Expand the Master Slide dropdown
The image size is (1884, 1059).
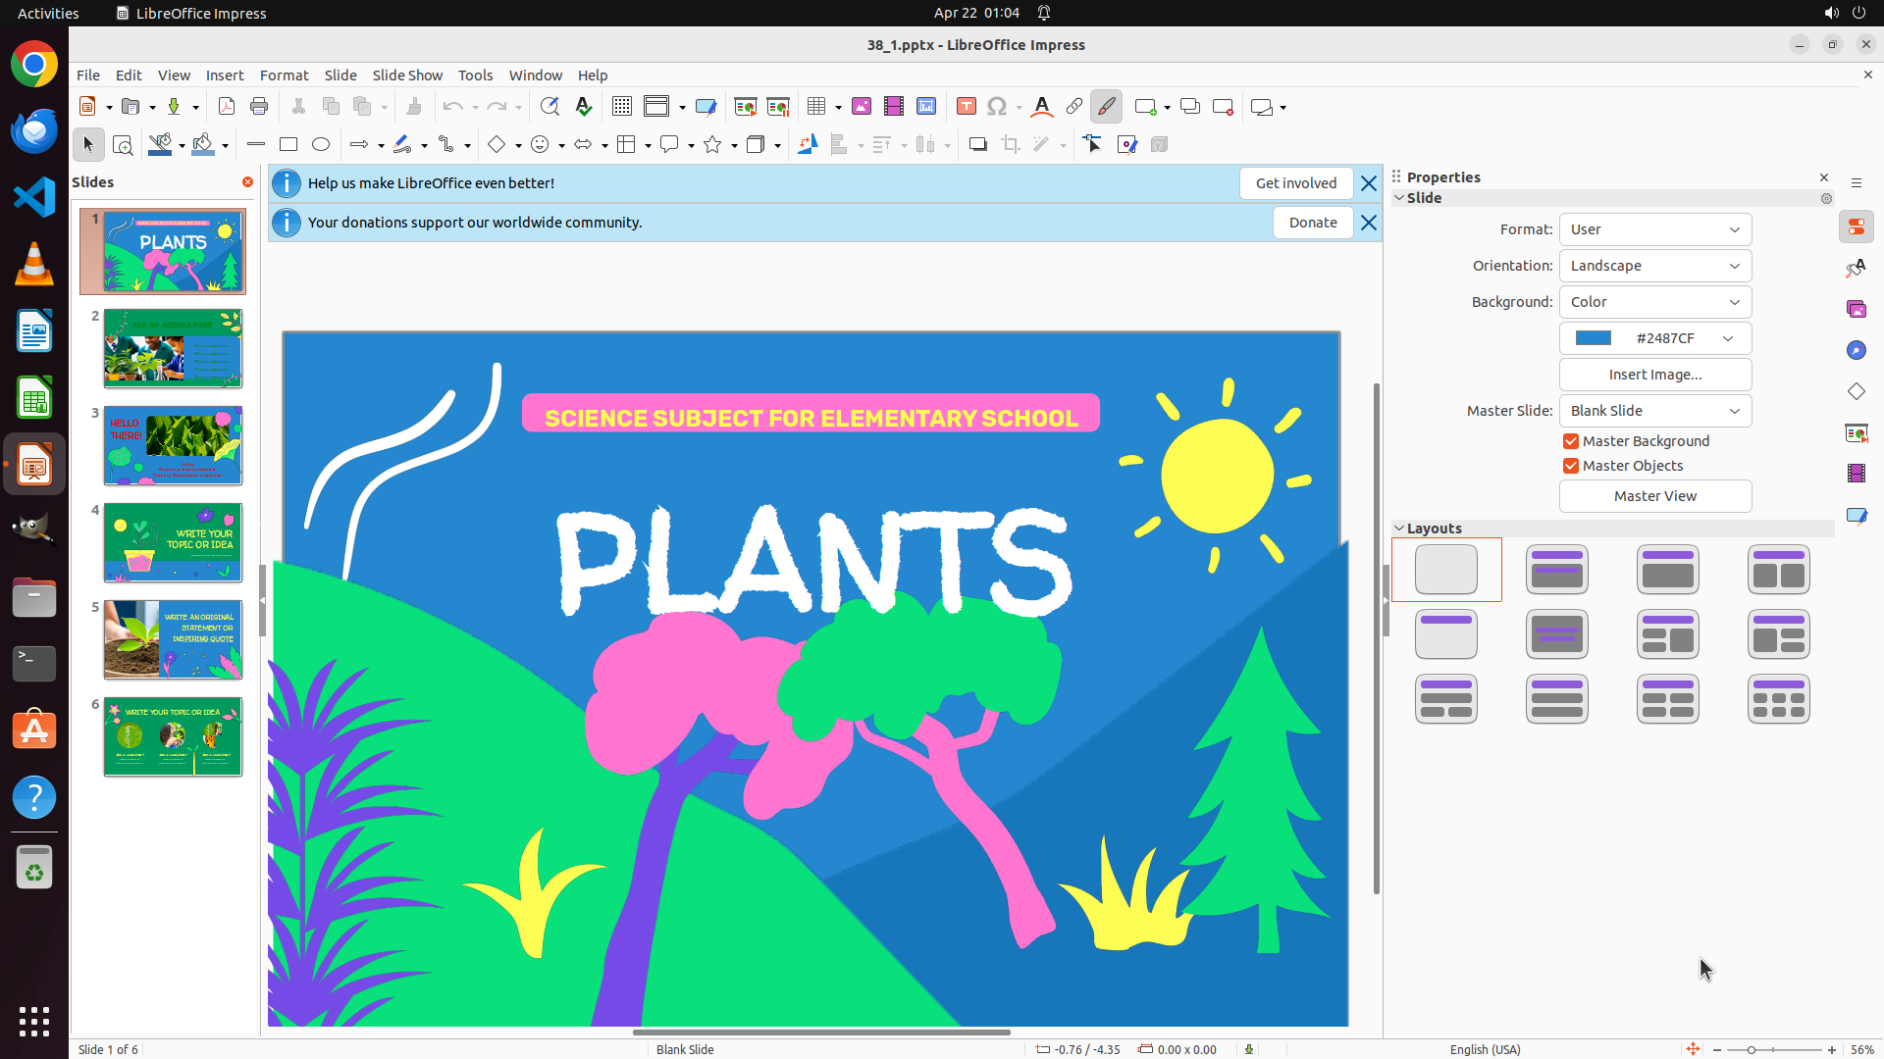1654,411
